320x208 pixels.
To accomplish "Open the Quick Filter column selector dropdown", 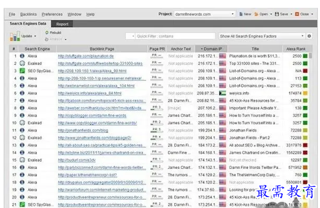I will point(130,36).
